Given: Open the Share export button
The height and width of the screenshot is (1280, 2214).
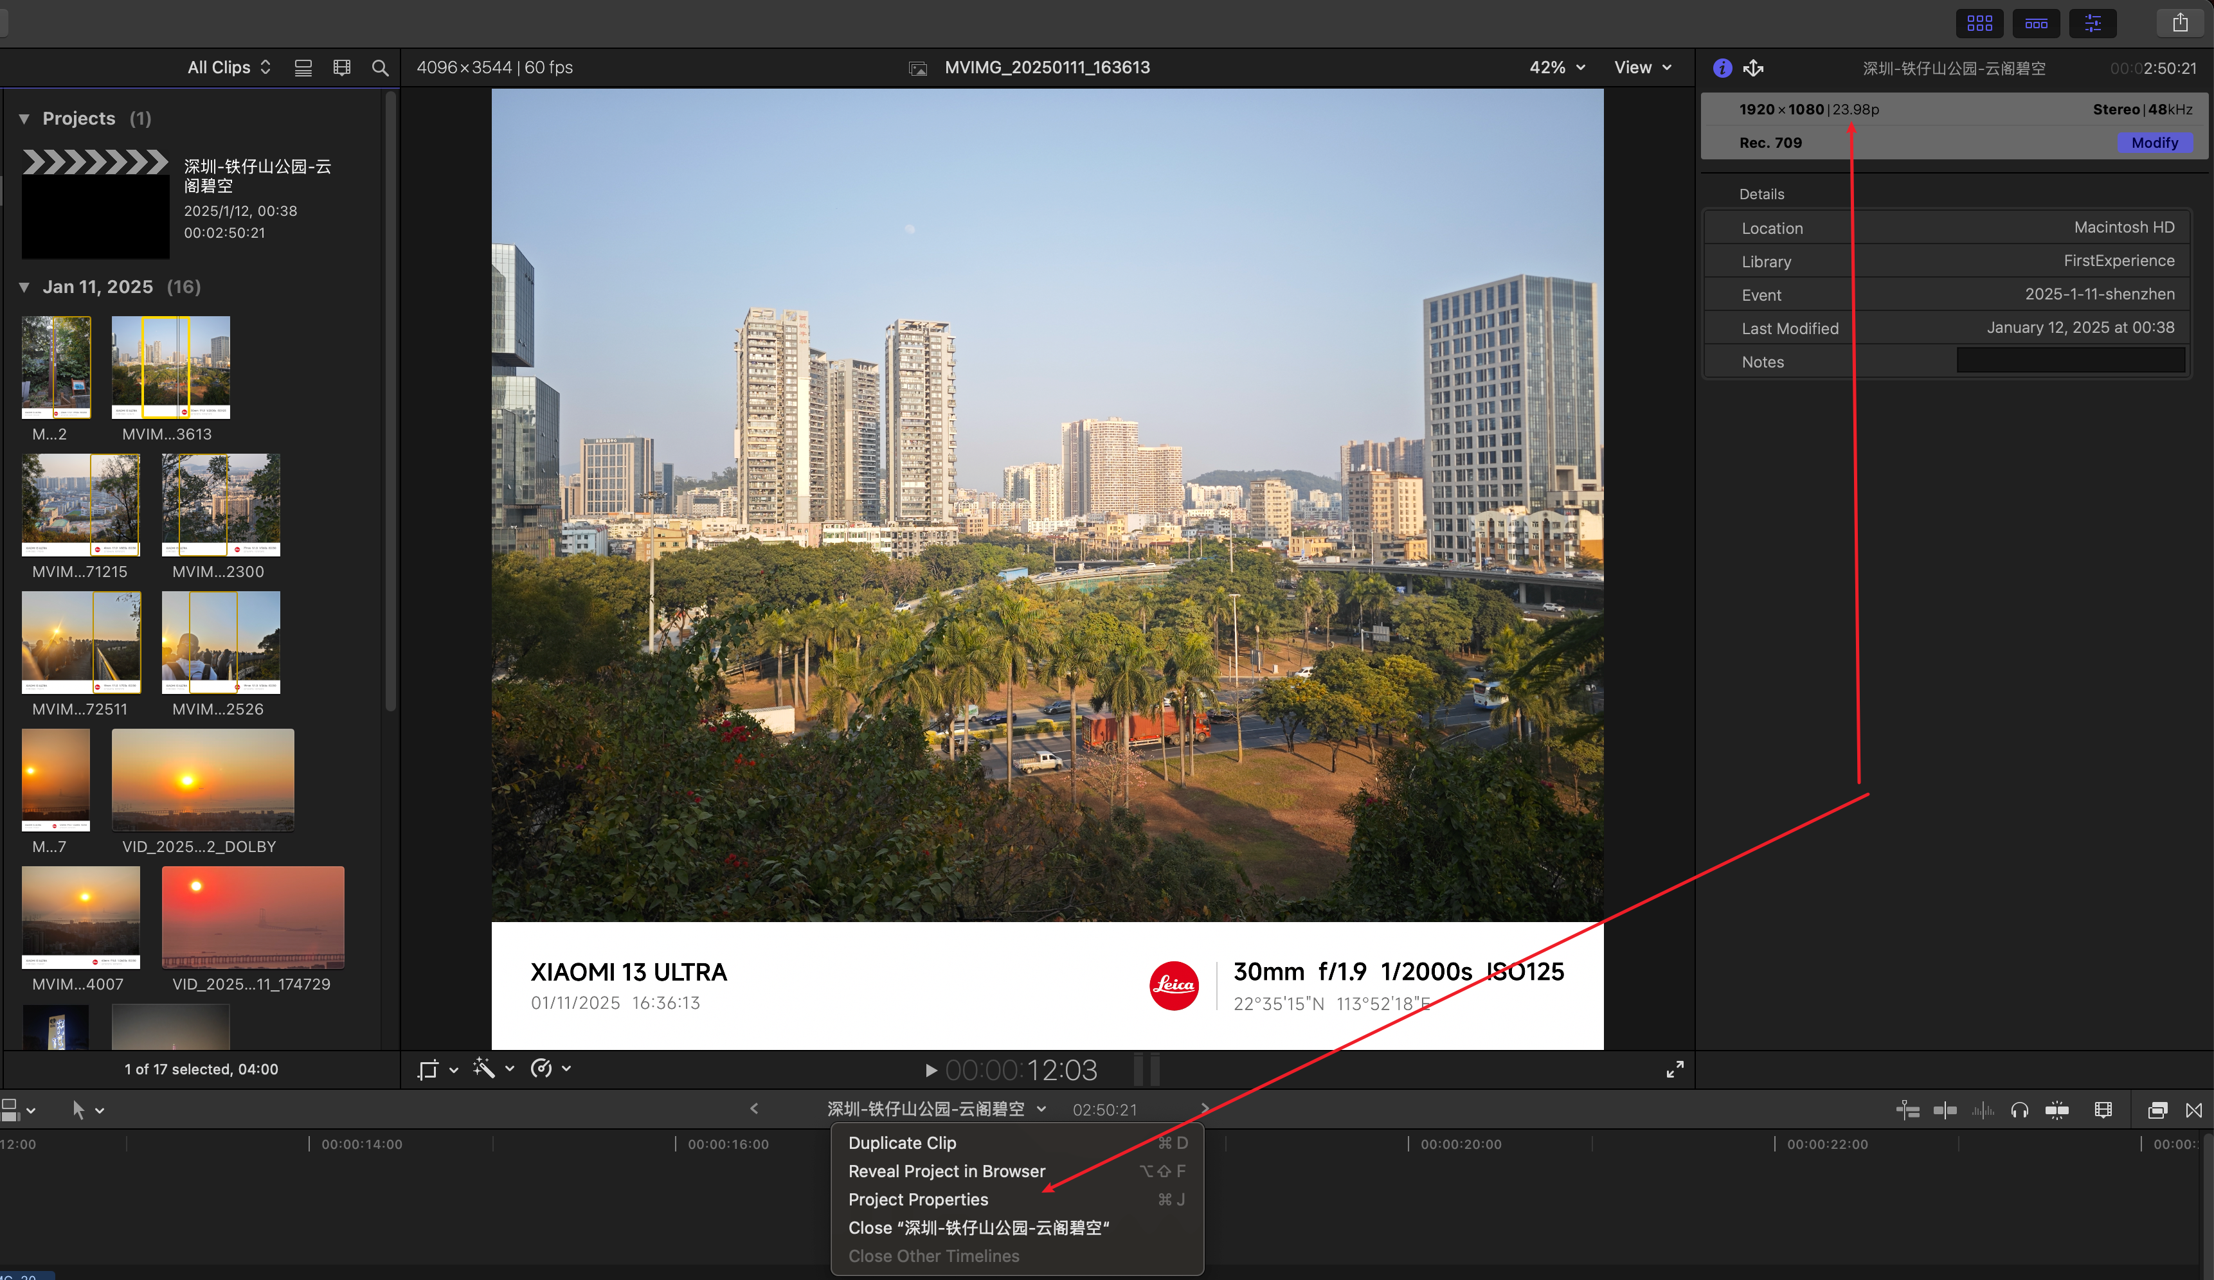Looking at the screenshot, I should [x=2180, y=24].
